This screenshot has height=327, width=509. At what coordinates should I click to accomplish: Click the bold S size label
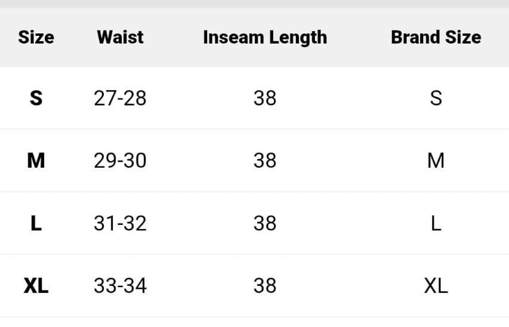(x=36, y=98)
